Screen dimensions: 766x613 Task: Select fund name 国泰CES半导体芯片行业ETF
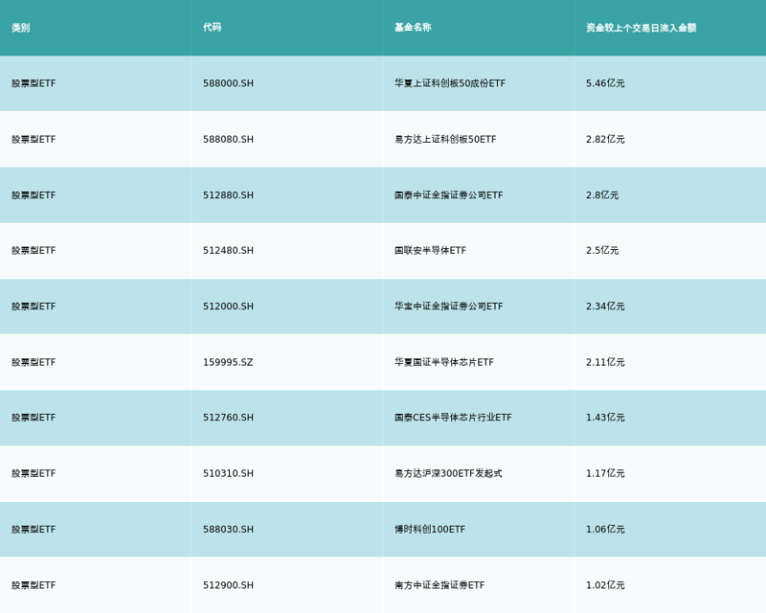pyautogui.click(x=453, y=418)
